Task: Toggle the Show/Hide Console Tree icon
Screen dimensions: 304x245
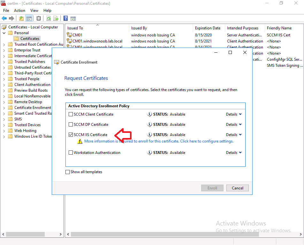Action: point(29,19)
